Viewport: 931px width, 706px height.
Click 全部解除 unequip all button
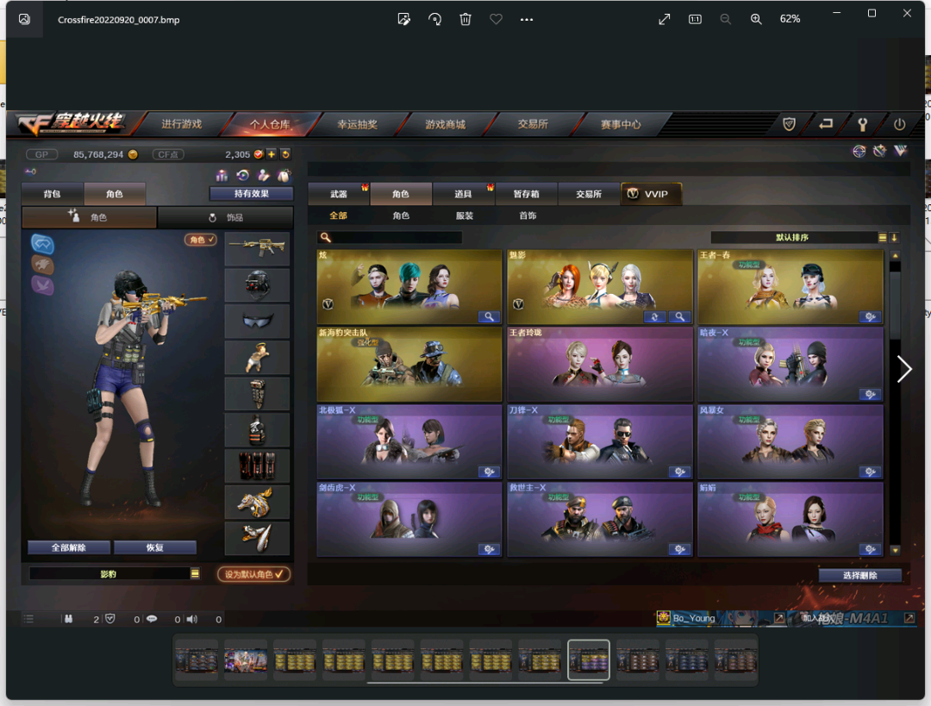[x=69, y=547]
